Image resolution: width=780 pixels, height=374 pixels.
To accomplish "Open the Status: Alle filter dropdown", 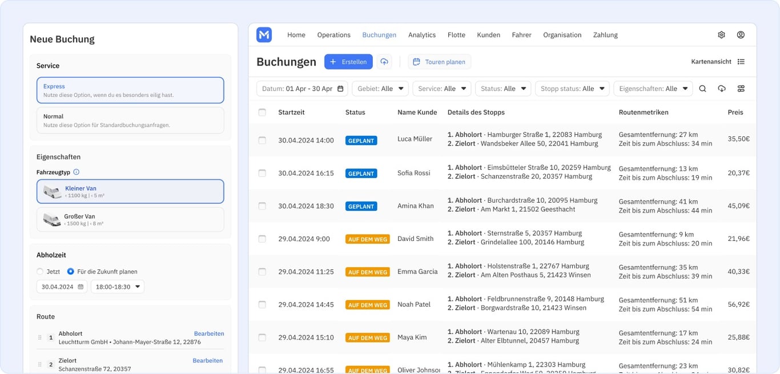I will pyautogui.click(x=503, y=89).
